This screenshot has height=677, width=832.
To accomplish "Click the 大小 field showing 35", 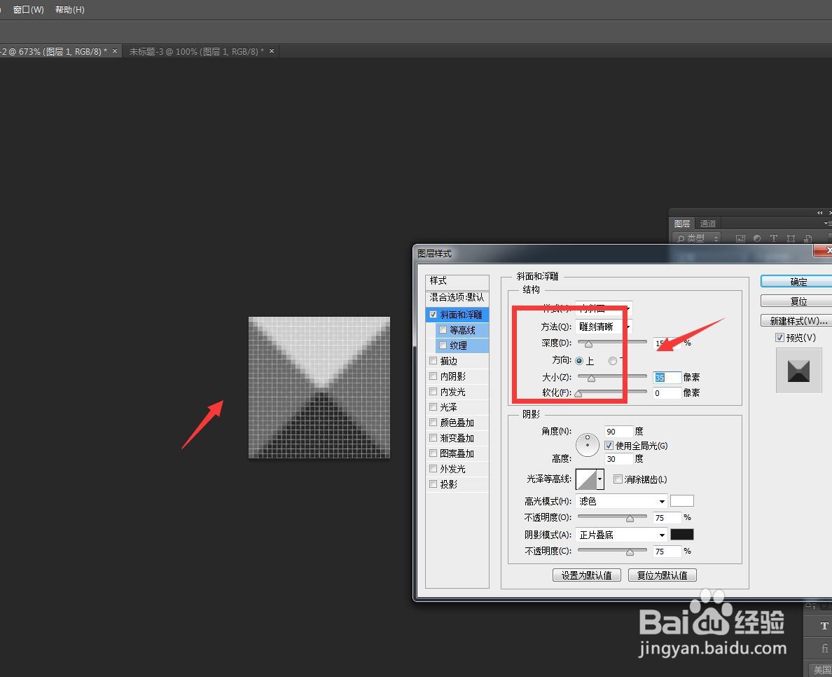I will click(667, 378).
